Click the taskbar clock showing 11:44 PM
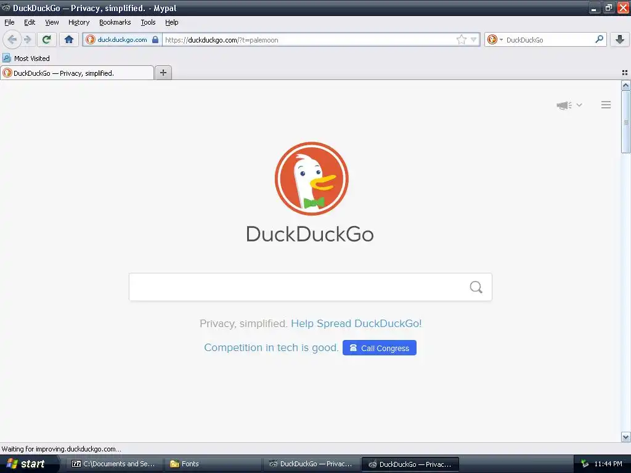The width and height of the screenshot is (631, 473). click(x=608, y=464)
